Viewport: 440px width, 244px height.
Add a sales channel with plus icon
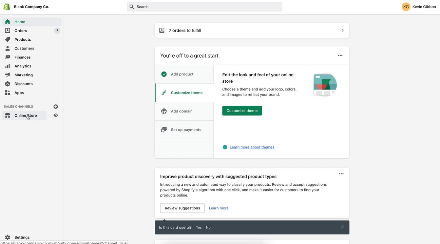coord(56,106)
